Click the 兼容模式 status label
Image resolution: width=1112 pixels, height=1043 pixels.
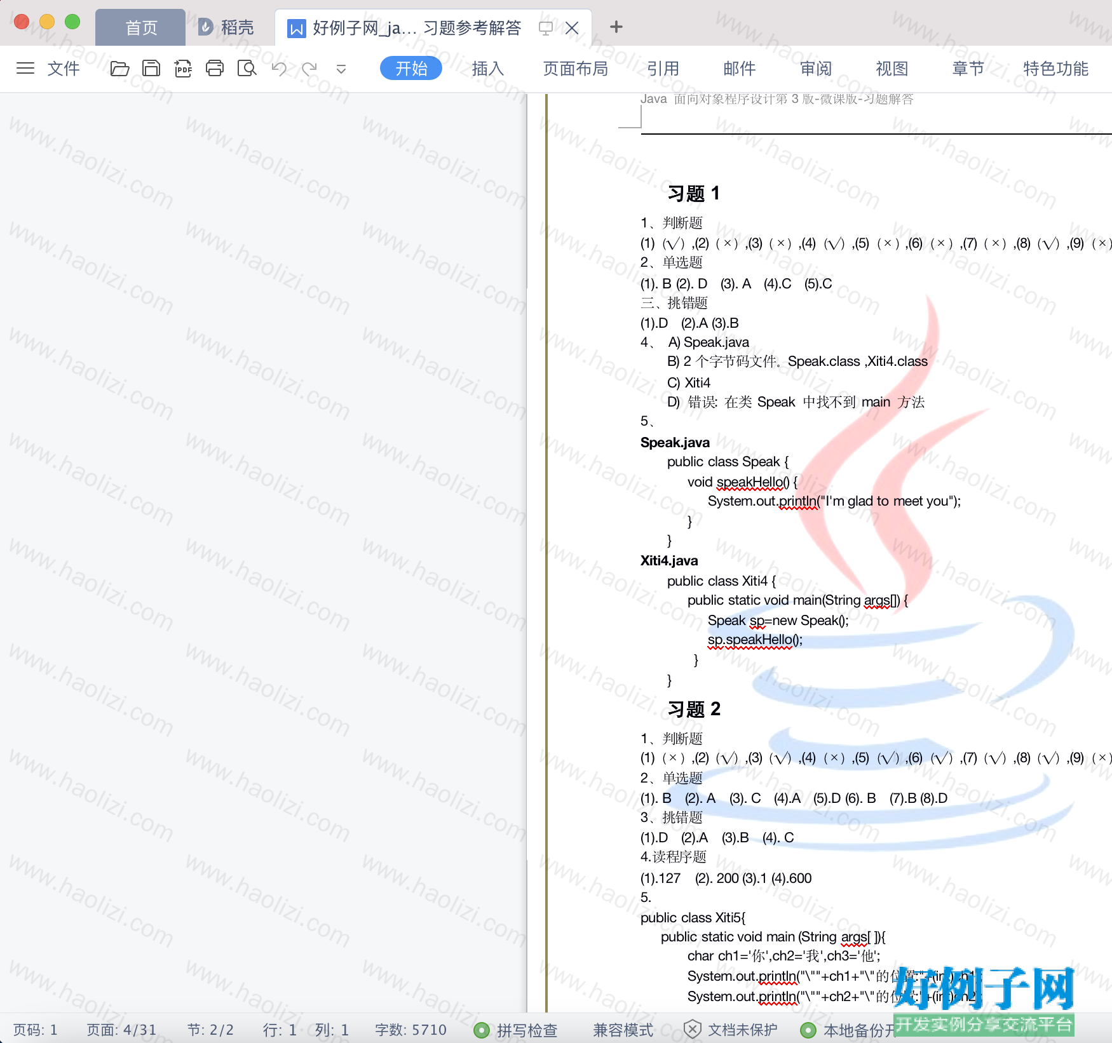tap(623, 1030)
